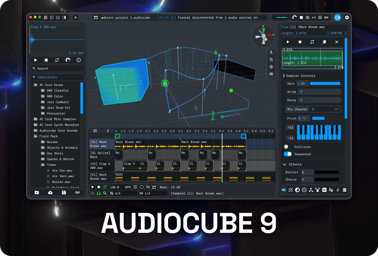Click the export share icon in transport bar
The image size is (378, 256).
coord(154,187)
